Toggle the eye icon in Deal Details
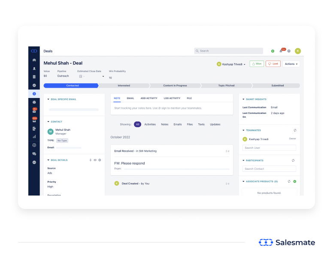 [x=95, y=160]
